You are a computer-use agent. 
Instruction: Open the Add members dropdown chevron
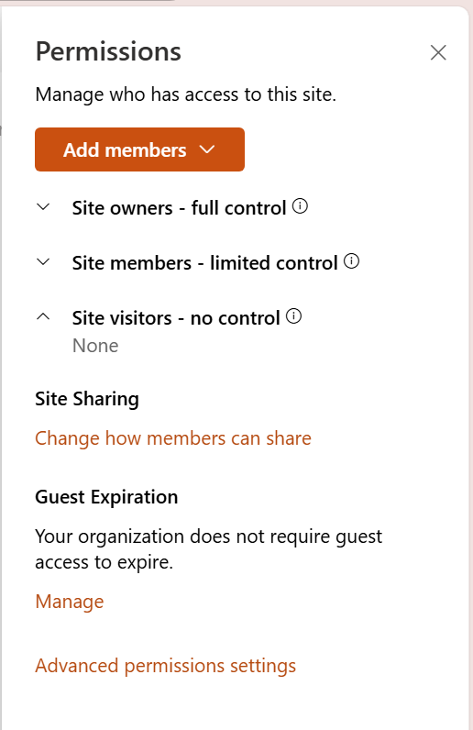coord(206,149)
